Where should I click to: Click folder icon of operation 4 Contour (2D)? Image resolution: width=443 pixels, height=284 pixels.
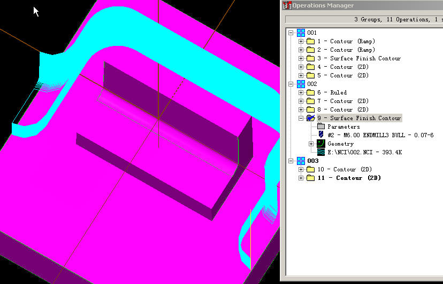click(x=310, y=67)
